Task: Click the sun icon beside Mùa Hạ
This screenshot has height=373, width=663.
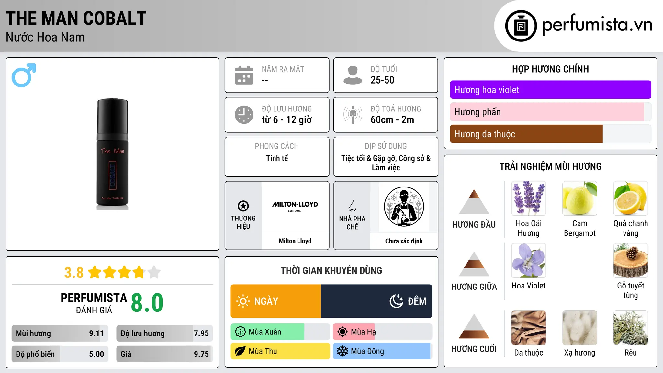Action: coord(343,332)
